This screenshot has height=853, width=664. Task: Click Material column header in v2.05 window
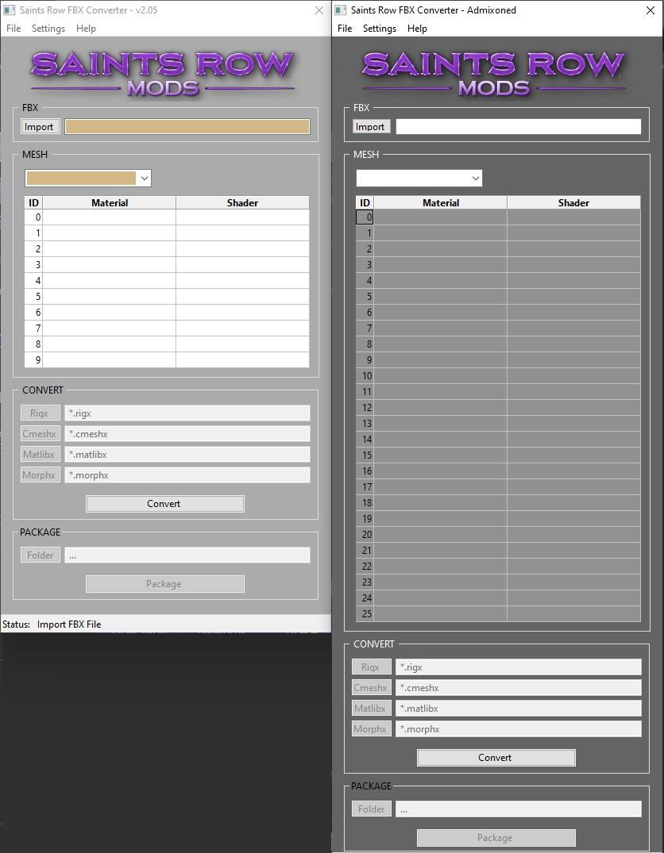110,202
